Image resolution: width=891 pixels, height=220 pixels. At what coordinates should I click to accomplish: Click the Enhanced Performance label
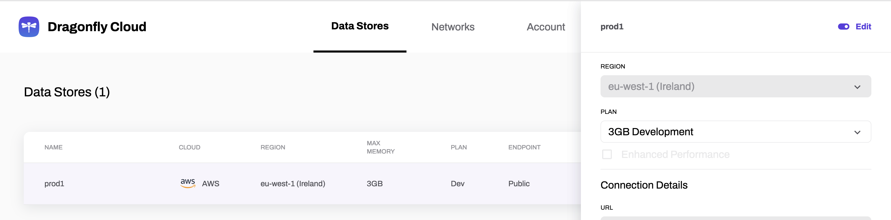pyautogui.click(x=675, y=154)
